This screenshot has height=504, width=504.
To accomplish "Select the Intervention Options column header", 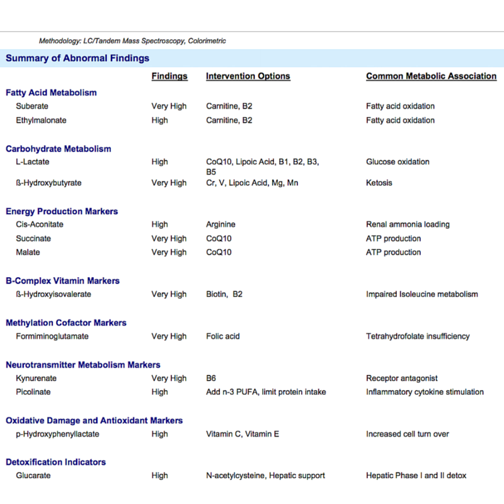I will (248, 76).
